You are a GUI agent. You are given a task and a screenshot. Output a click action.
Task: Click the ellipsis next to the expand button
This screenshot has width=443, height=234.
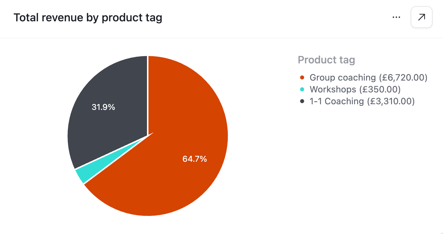[x=396, y=17]
